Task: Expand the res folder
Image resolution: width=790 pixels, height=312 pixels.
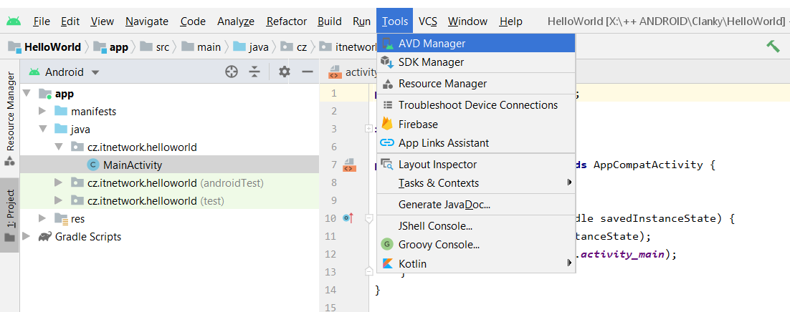Action: [42, 218]
